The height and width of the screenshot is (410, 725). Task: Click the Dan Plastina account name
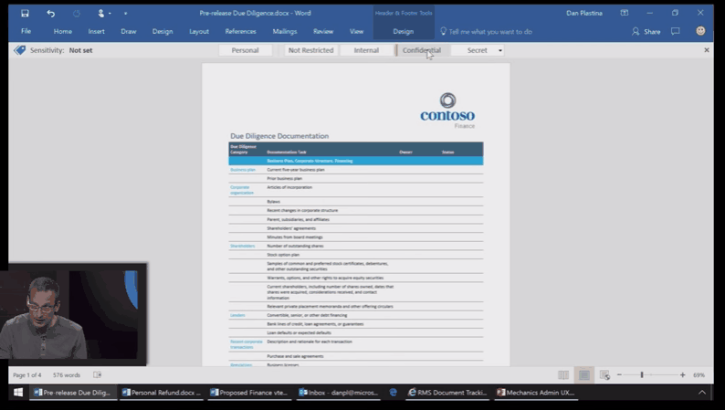(x=584, y=13)
